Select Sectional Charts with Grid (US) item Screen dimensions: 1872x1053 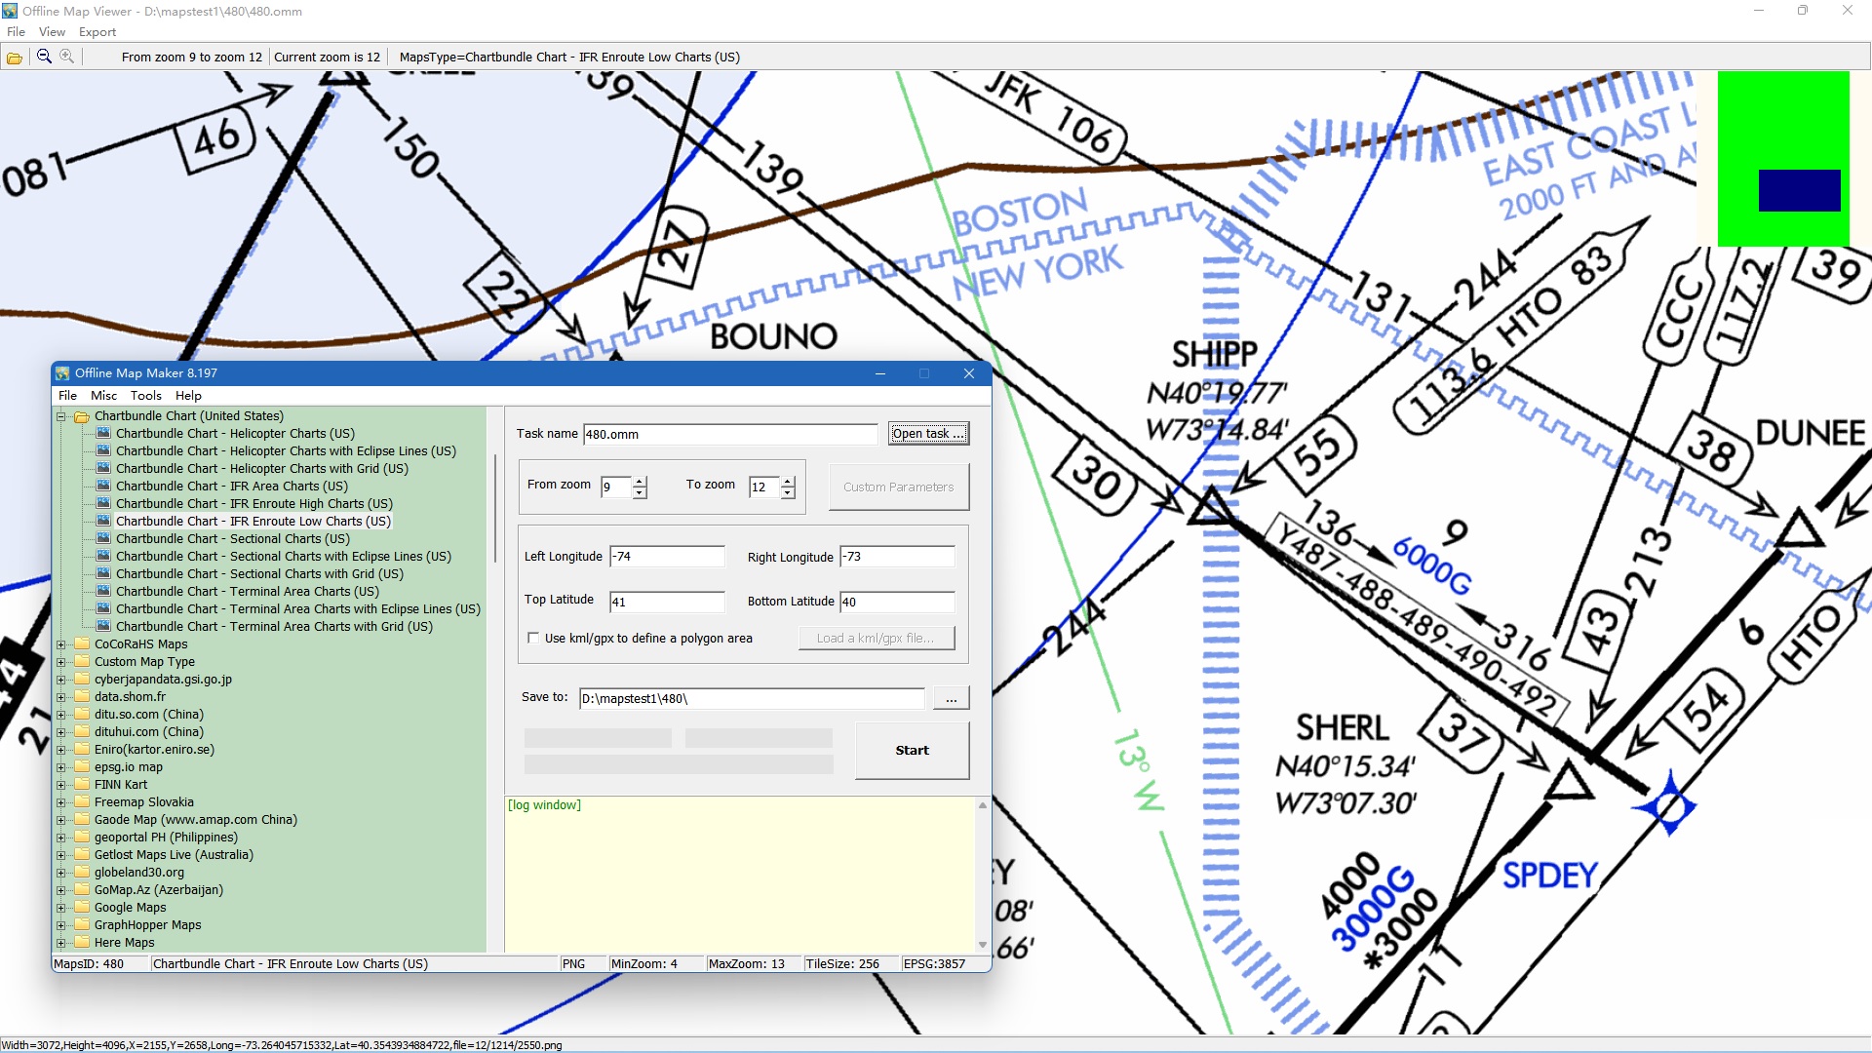click(259, 574)
